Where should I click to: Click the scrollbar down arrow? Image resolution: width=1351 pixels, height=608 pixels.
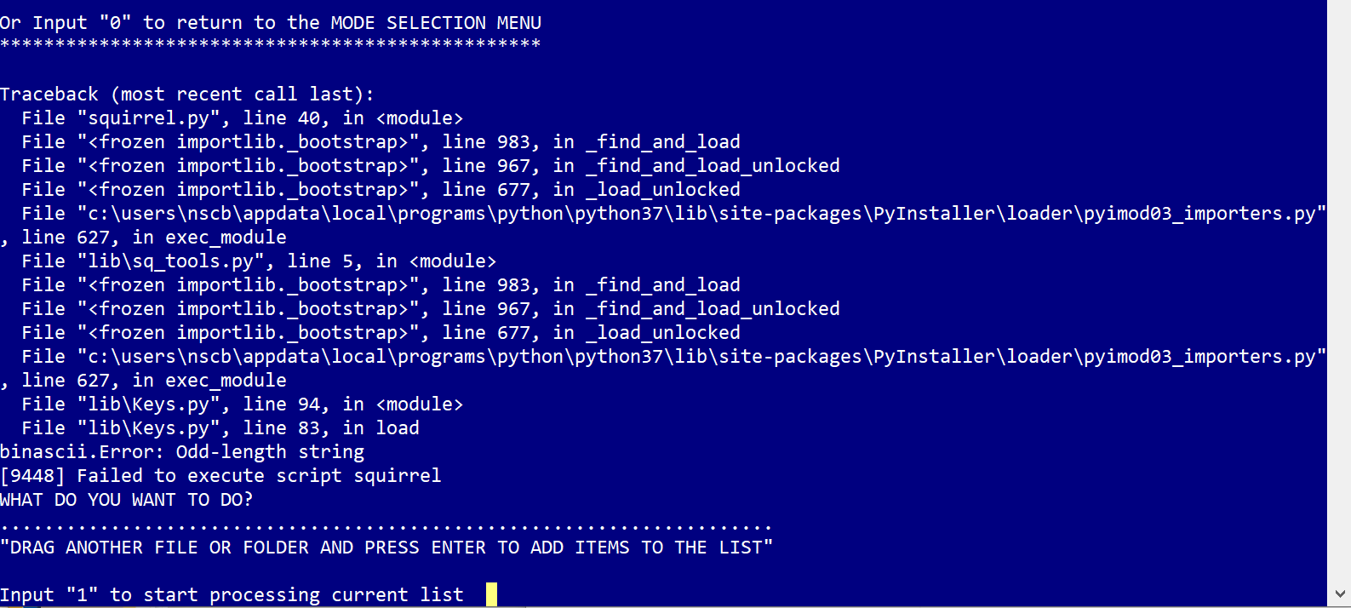(x=1339, y=594)
